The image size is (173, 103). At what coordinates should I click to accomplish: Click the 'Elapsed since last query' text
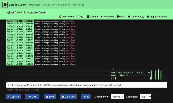pyautogui.click(x=23, y=90)
